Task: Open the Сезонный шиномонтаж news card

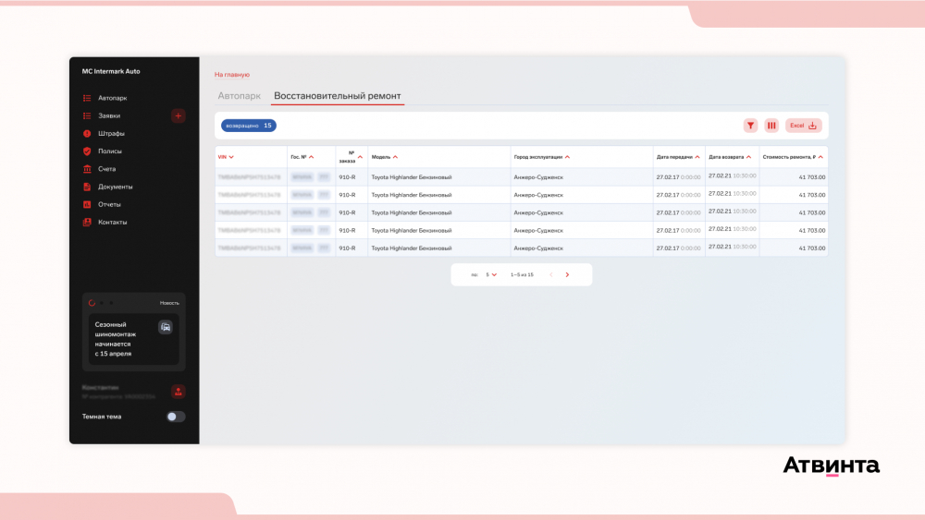Action: pos(133,339)
